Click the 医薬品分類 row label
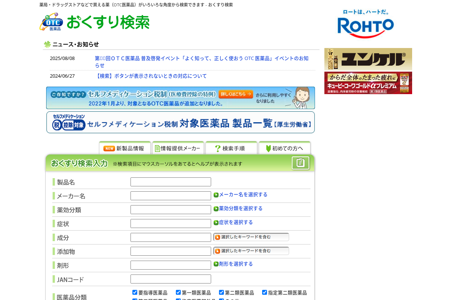This screenshot has height=300, width=450. (72, 297)
